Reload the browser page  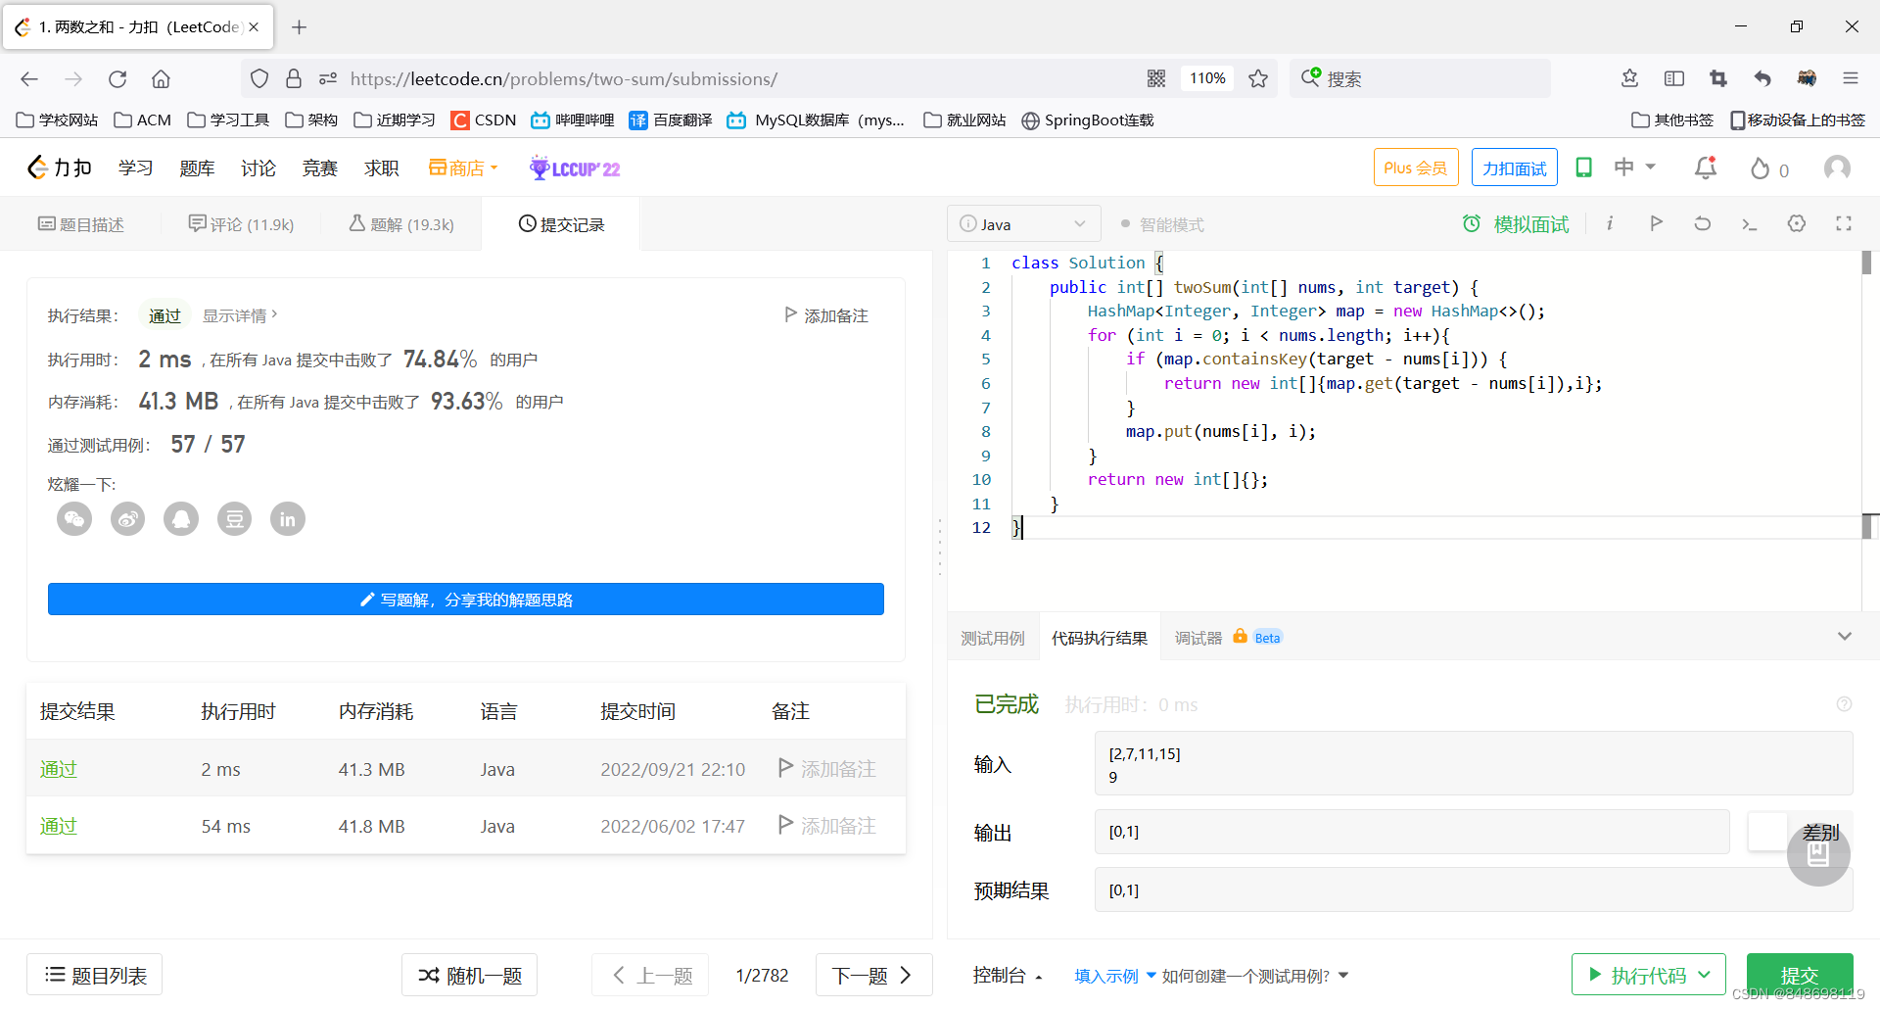[x=117, y=78]
